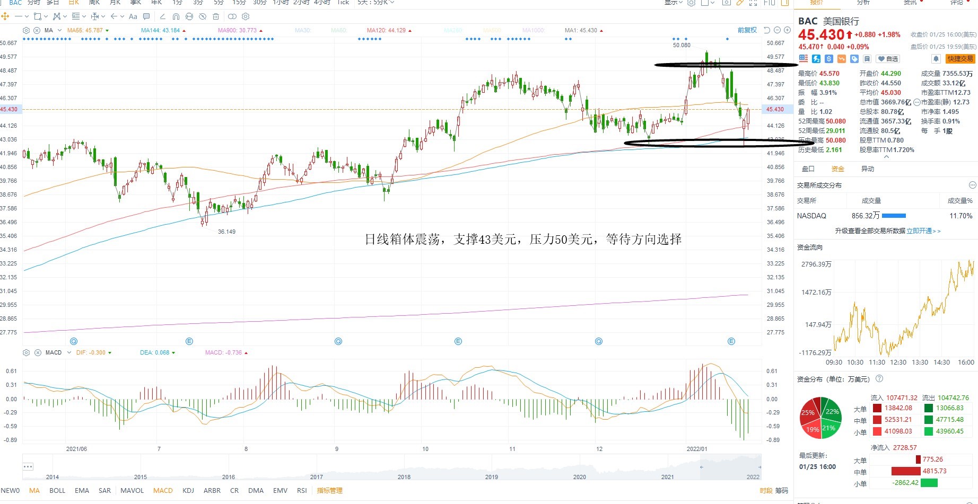Switch chart to 周K weekly candles
This screenshot has width=978, height=504.
94,3
